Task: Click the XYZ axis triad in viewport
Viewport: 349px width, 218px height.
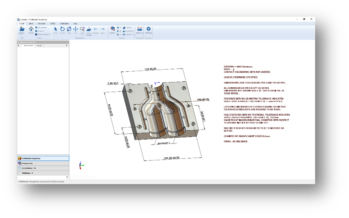Action: (x=81, y=165)
